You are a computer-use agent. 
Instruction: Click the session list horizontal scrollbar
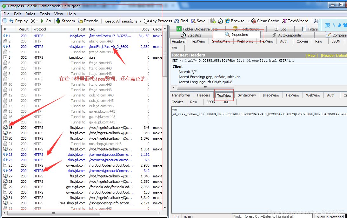[x=54, y=213]
